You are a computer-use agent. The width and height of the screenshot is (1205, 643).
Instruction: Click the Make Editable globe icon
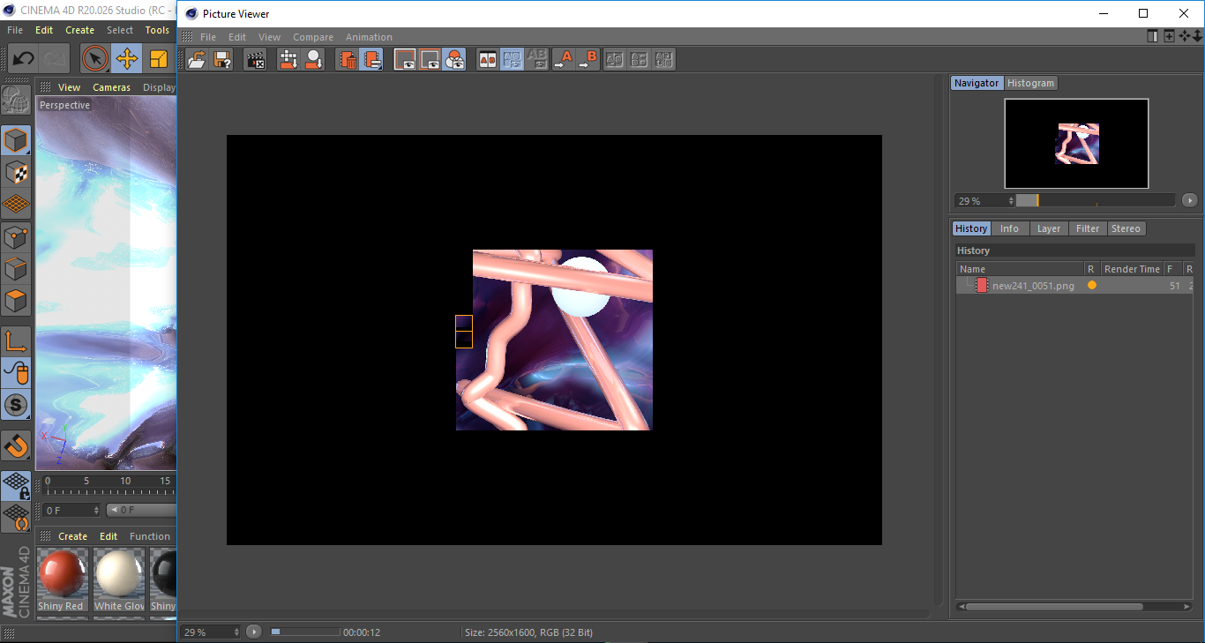point(16,101)
